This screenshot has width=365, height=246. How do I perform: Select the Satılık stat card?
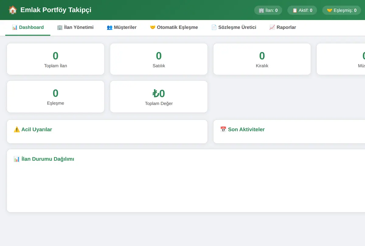[x=159, y=59]
